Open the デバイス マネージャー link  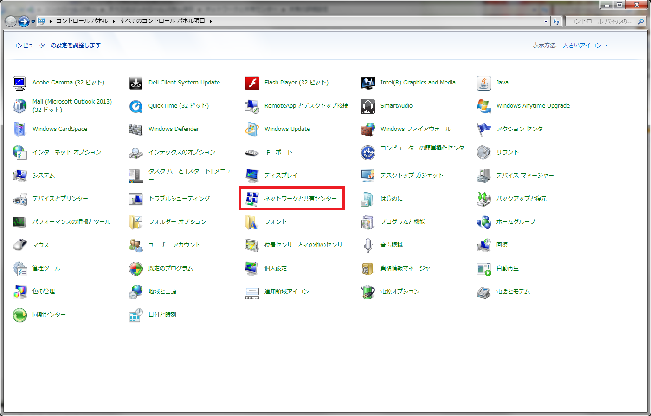pyautogui.click(x=525, y=175)
